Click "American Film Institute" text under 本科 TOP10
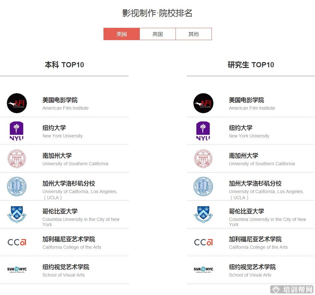The height and width of the screenshot is (295, 315). pos(66,108)
